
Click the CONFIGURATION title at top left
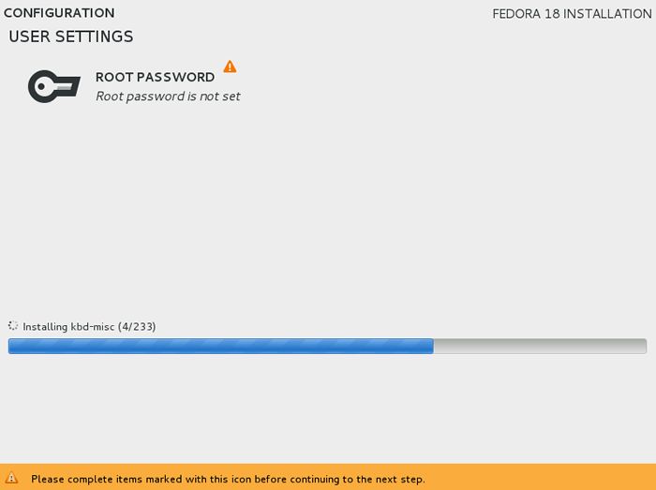coord(59,13)
